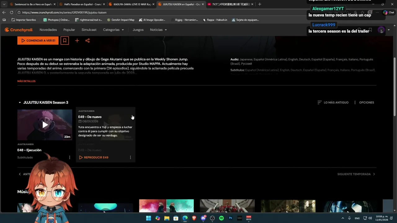The height and width of the screenshot is (223, 397).
Task: Open Simulcast in the navigation
Action: (89, 30)
